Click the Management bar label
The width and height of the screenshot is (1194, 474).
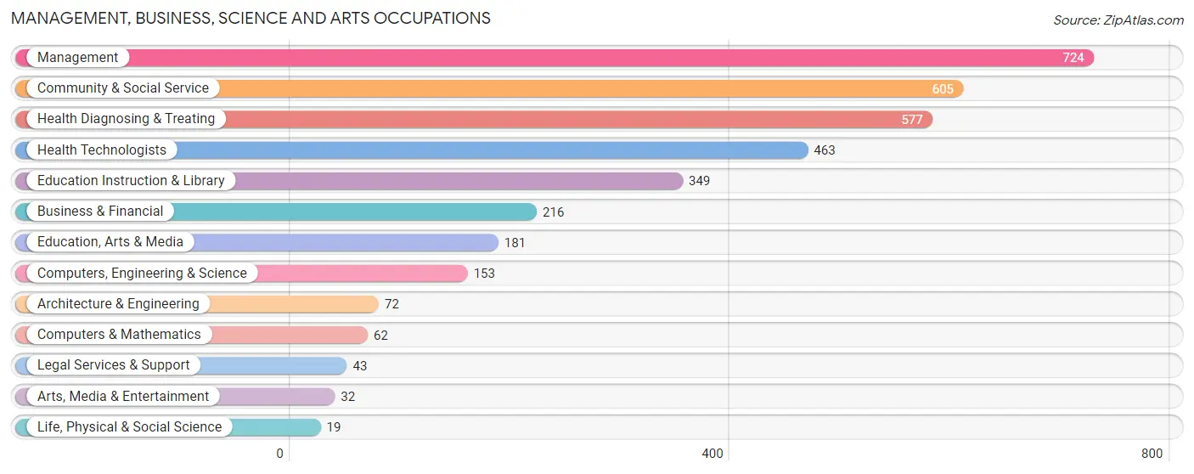(x=77, y=58)
